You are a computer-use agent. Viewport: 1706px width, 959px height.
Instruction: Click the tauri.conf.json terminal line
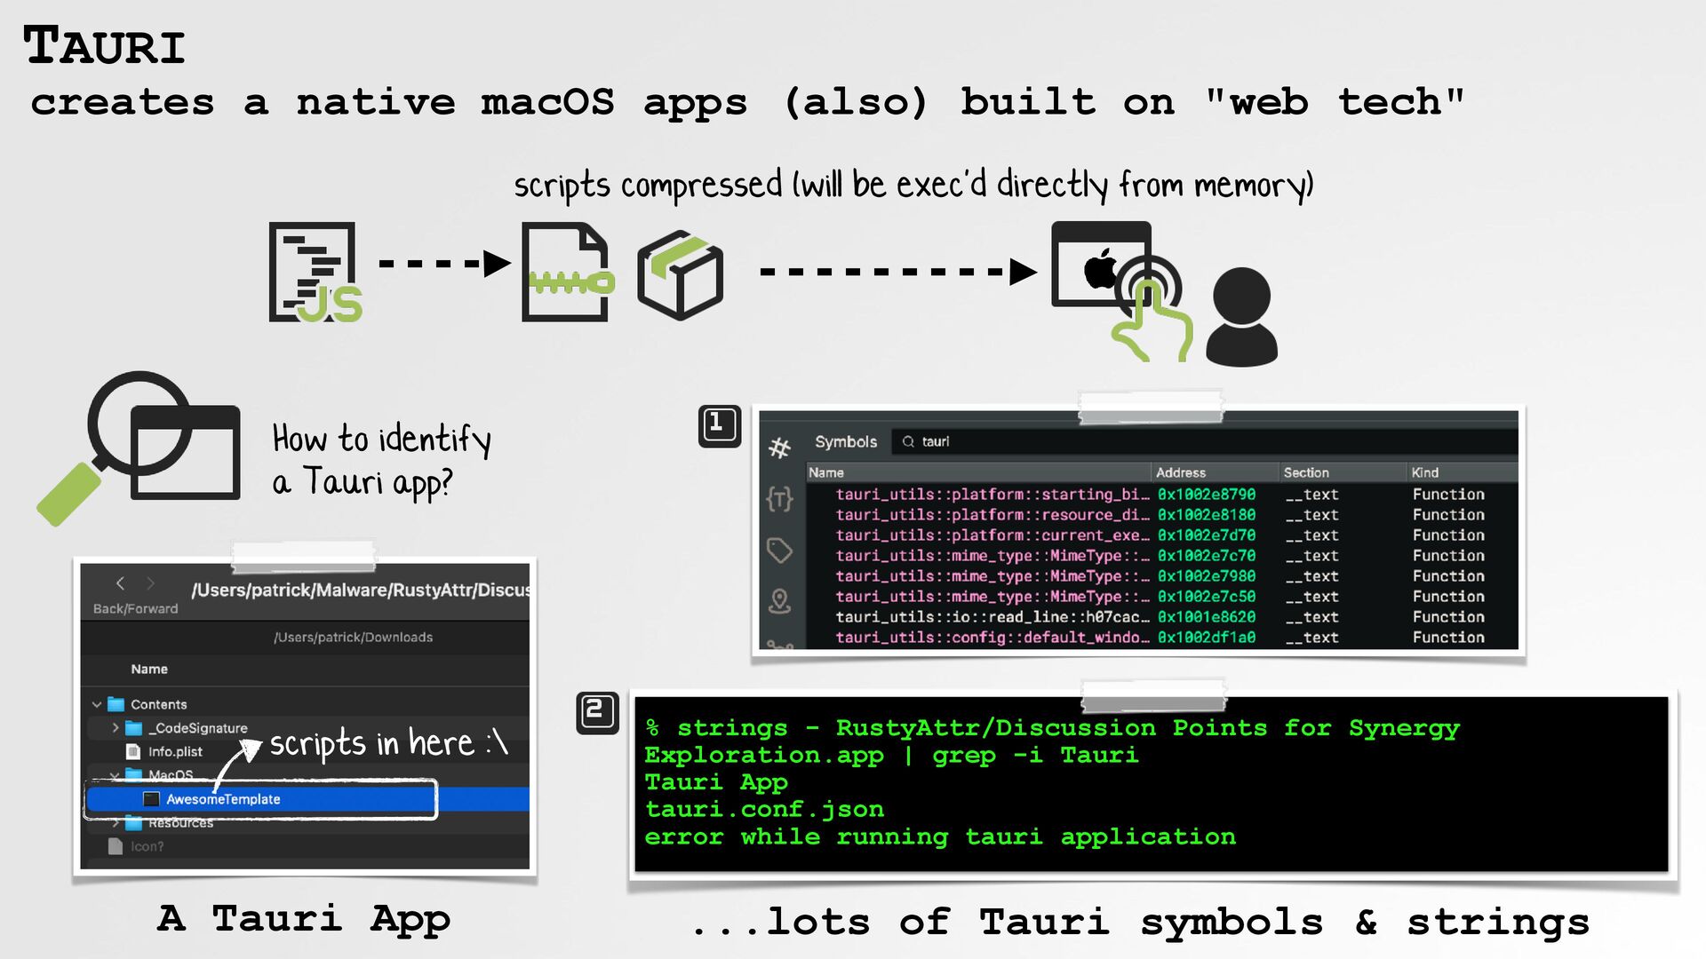[x=764, y=809]
